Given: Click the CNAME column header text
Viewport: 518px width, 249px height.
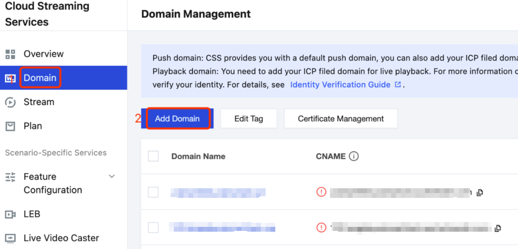Looking at the screenshot, I should (x=331, y=156).
